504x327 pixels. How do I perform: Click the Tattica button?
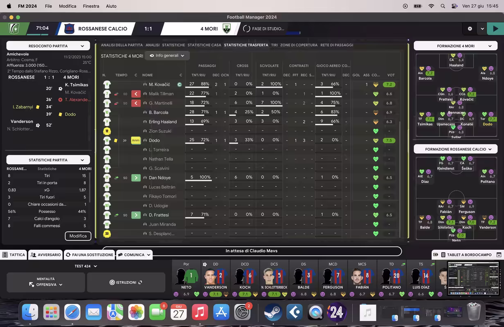[x=13, y=255]
